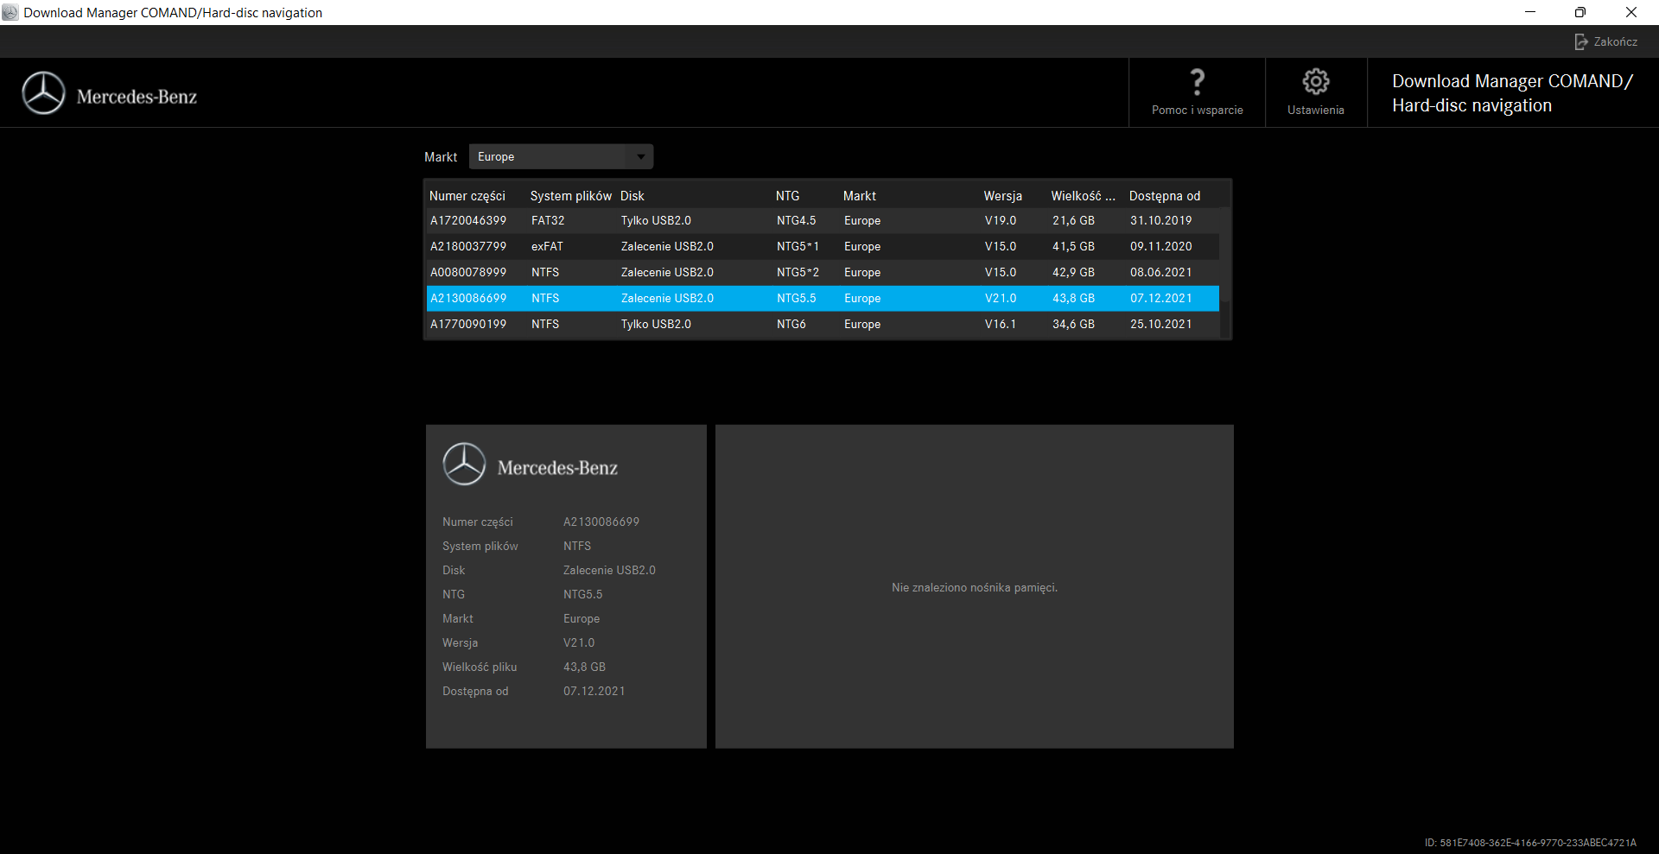The width and height of the screenshot is (1659, 854).
Task: Click date 25.10.2021 cell
Action: click(1160, 324)
